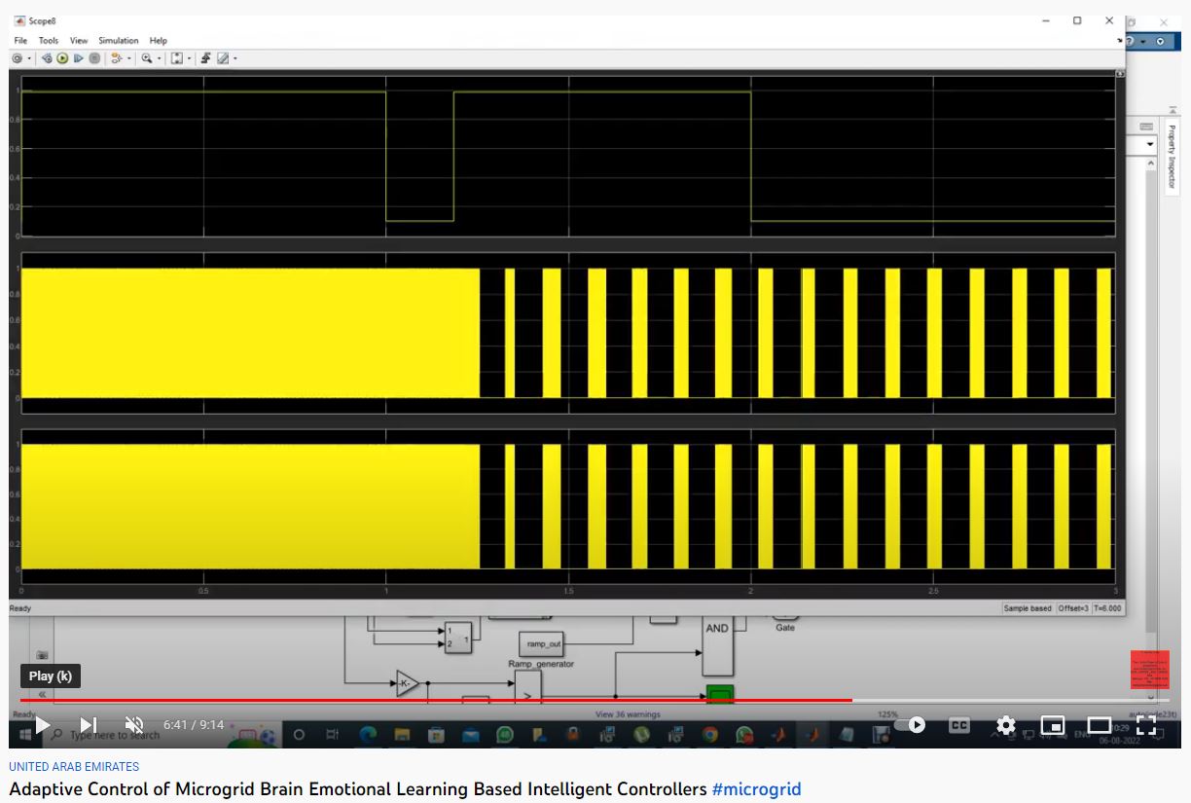Screen dimensions: 1191x803
Task: Click the UNITED ARAB EMIRATES link
Action: [74, 767]
